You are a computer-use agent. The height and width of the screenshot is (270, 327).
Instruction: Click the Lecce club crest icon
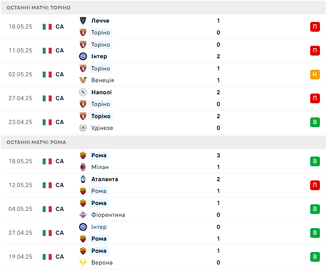tap(83, 21)
